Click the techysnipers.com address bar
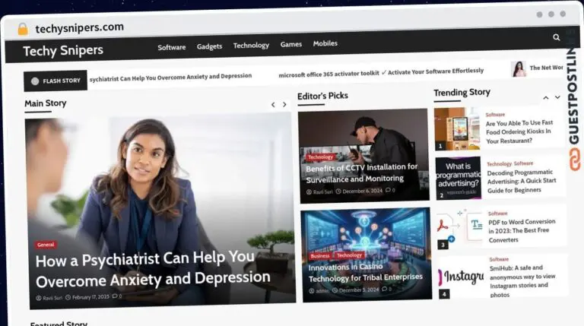Viewport: 584px width, 326px height. point(79,27)
